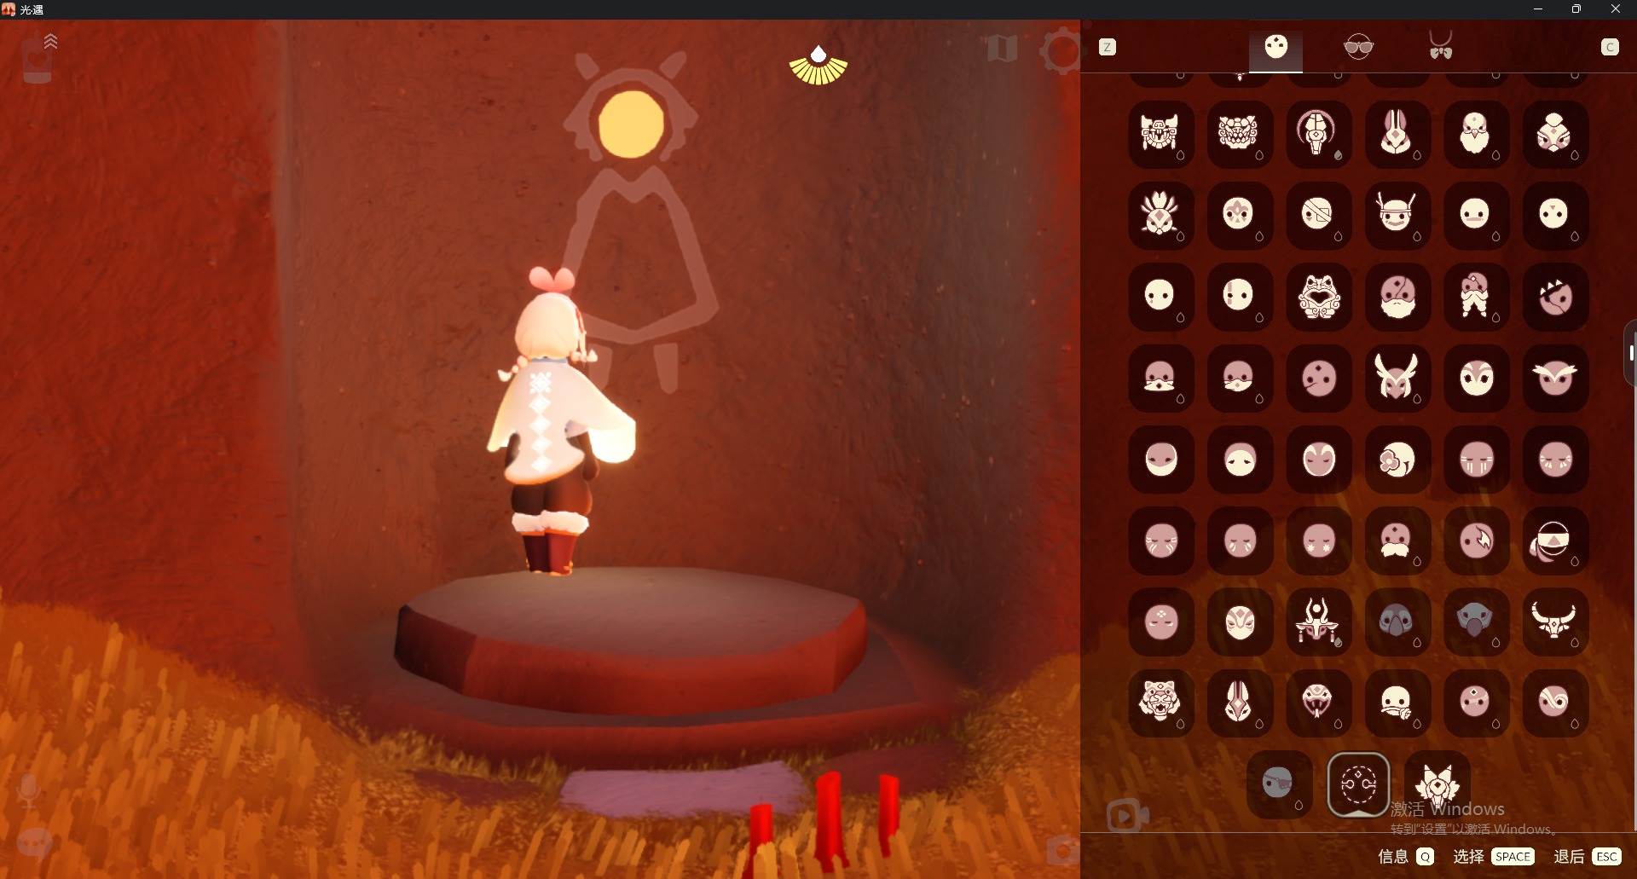Open the map icon
The width and height of the screenshot is (1637, 879).
(1003, 48)
